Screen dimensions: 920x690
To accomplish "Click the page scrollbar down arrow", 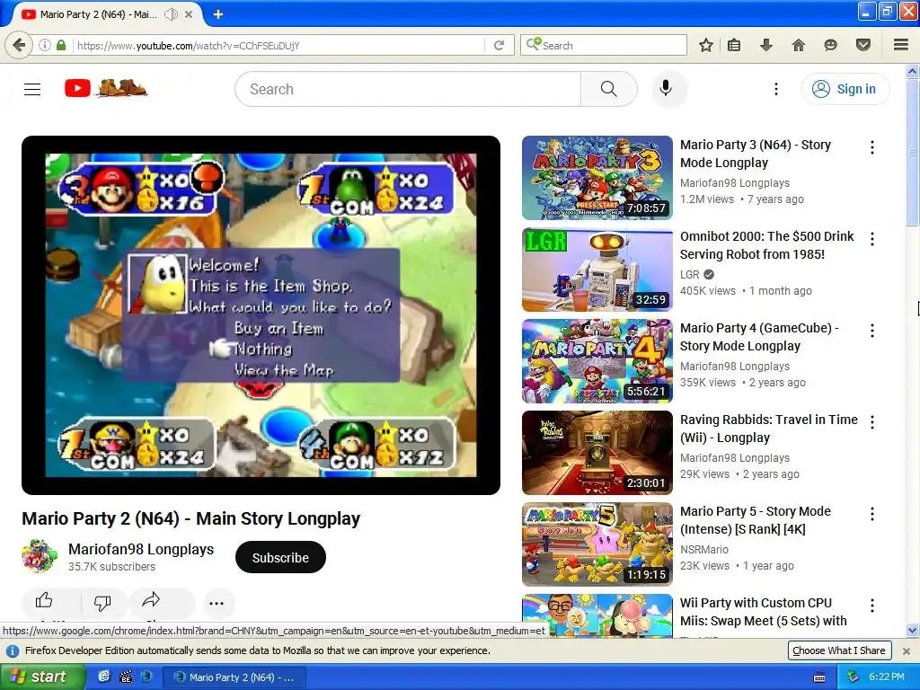I will [x=912, y=631].
